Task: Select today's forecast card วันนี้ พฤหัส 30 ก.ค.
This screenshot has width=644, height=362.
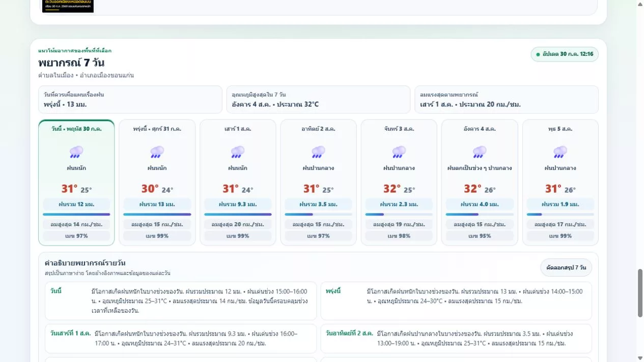Action: pos(76,183)
